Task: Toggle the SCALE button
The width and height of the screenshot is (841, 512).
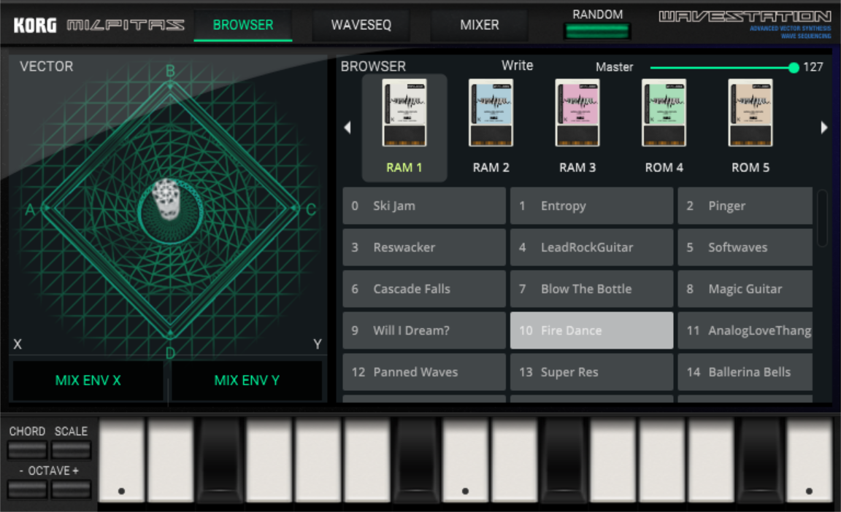Action: (x=71, y=450)
